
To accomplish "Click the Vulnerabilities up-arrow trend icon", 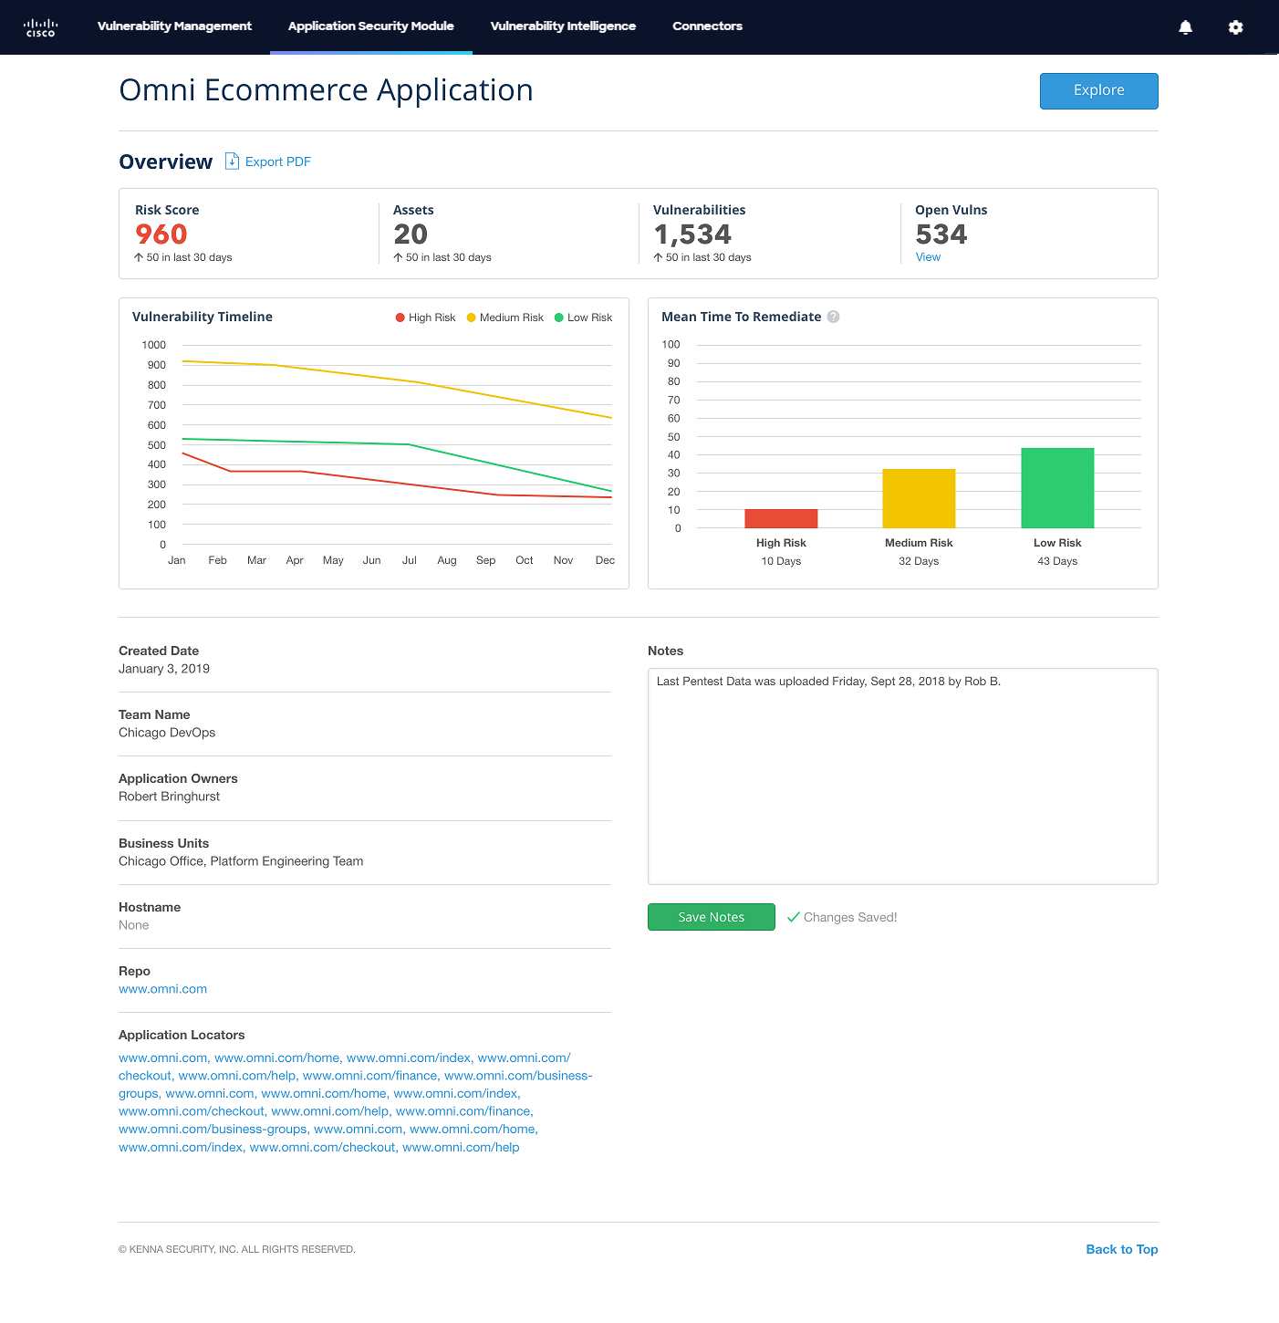I will tap(658, 257).
